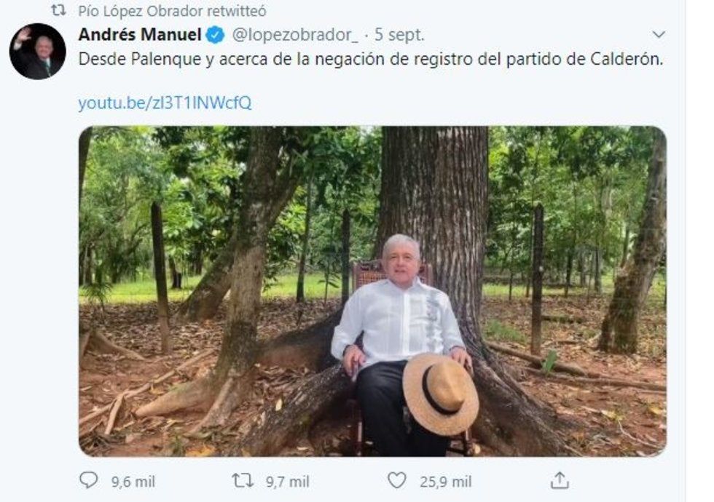Open Andrés Manuel's profile avatar photo

tap(37, 52)
